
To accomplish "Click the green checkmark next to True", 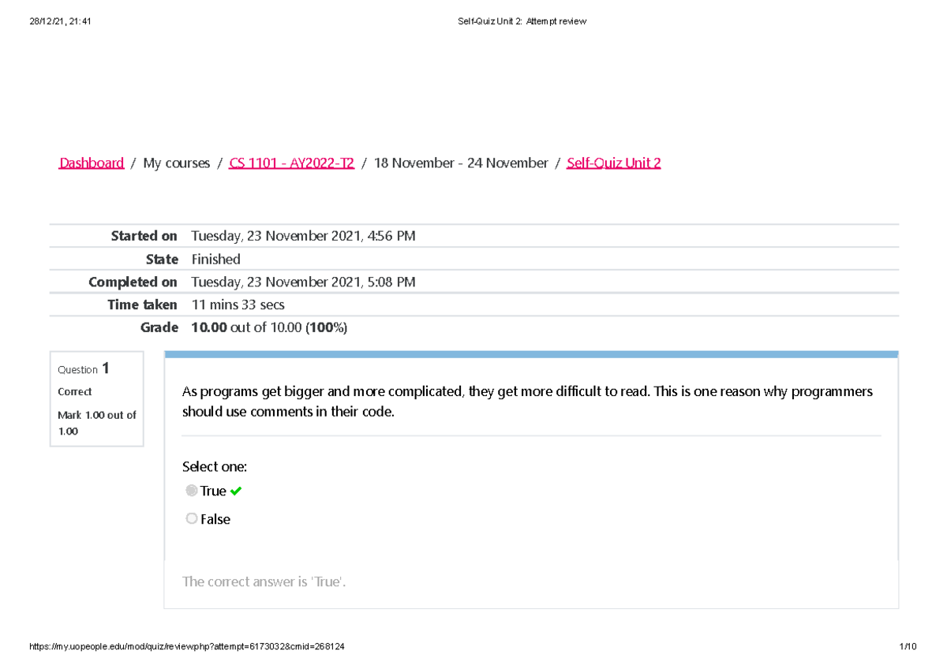I will [x=236, y=491].
